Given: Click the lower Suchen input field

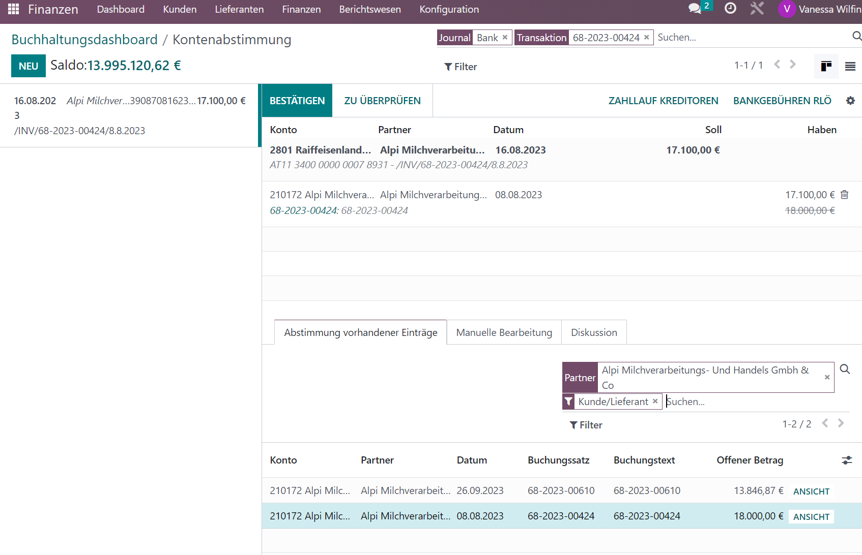Looking at the screenshot, I should click(757, 402).
